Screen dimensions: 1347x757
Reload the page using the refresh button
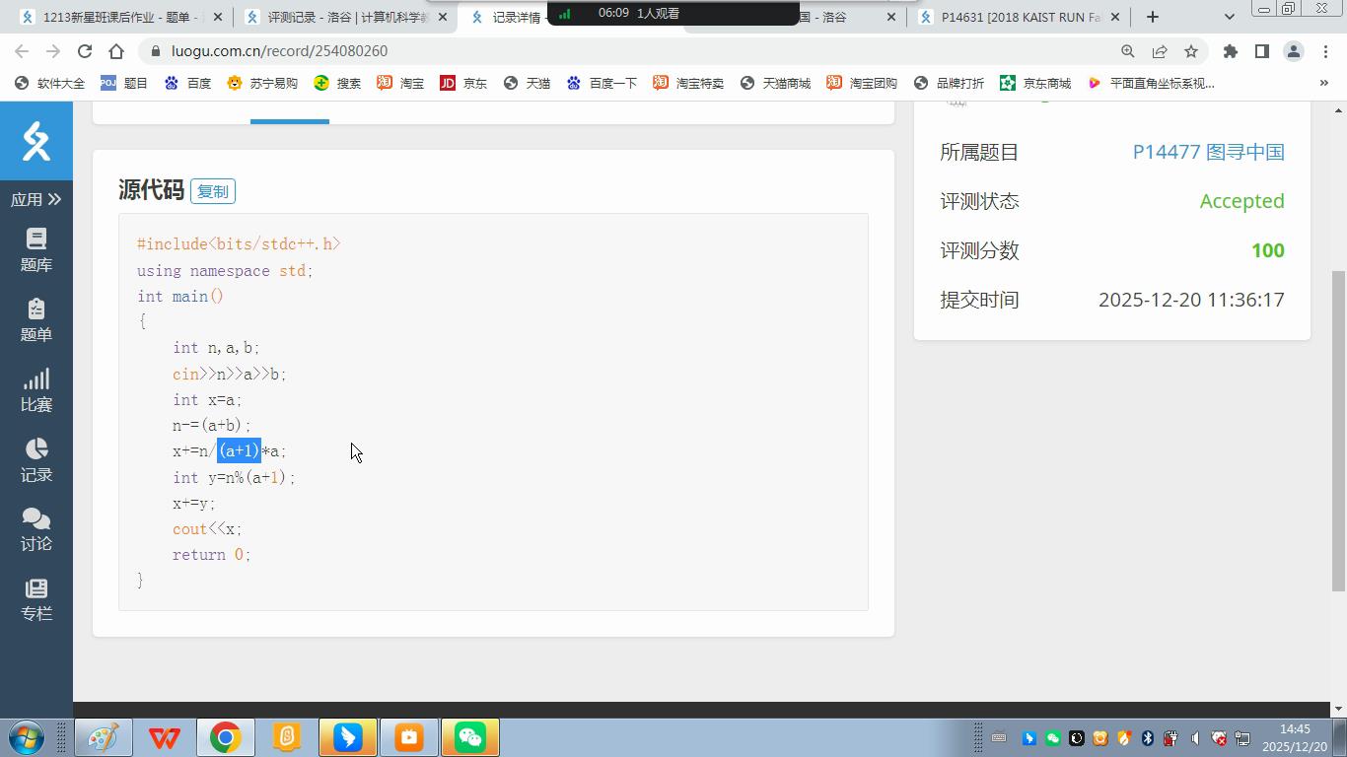(x=85, y=51)
